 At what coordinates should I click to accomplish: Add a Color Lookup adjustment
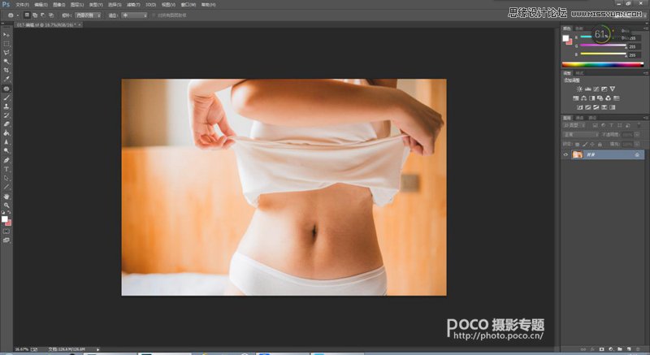tap(617, 98)
